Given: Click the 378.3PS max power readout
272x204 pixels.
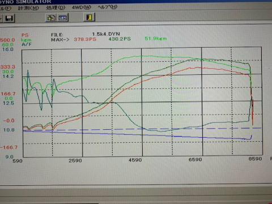Looking at the screenshot, I should coord(85,39).
